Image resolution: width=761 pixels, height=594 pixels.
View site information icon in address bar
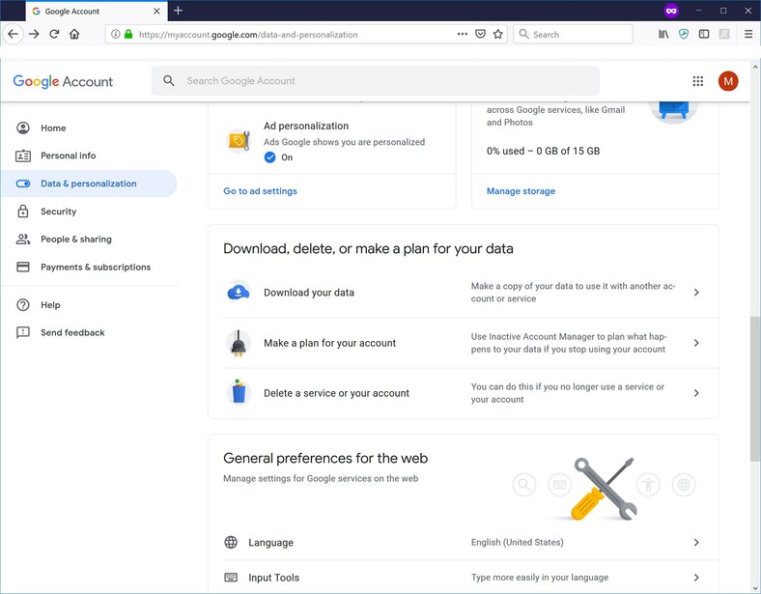pyautogui.click(x=116, y=34)
